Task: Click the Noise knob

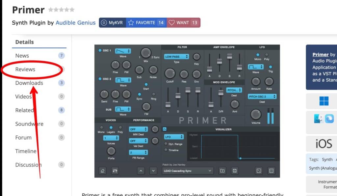Action: (153, 70)
